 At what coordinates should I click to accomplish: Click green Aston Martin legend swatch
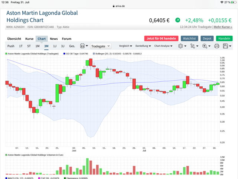pyautogui.click(x=6, y=54)
